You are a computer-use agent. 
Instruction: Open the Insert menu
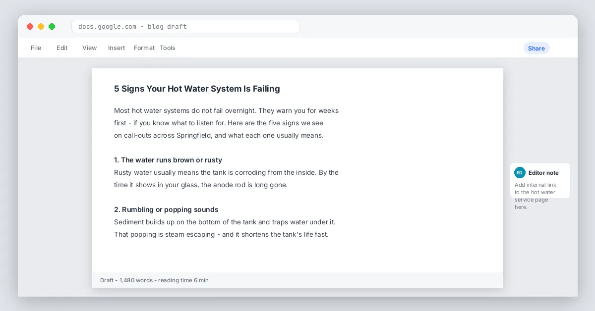[117, 48]
